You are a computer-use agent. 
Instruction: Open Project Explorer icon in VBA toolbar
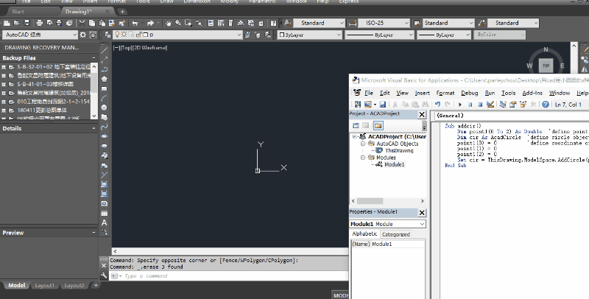[503, 105]
